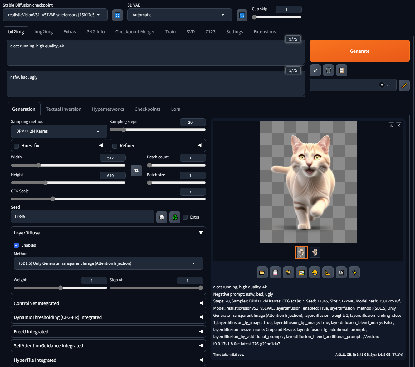The height and width of the screenshot is (367, 415).
Task: Reuse last seed with recycle icon
Action: pyautogui.click(x=175, y=217)
